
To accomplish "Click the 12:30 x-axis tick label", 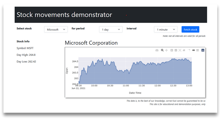I will tap(173, 85).
